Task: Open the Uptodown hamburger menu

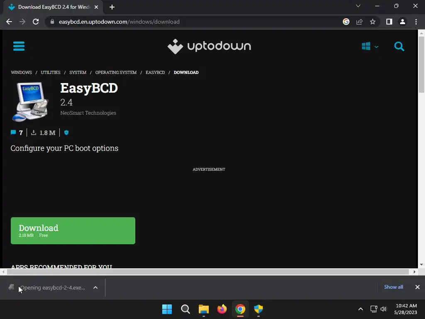Action: tap(19, 46)
